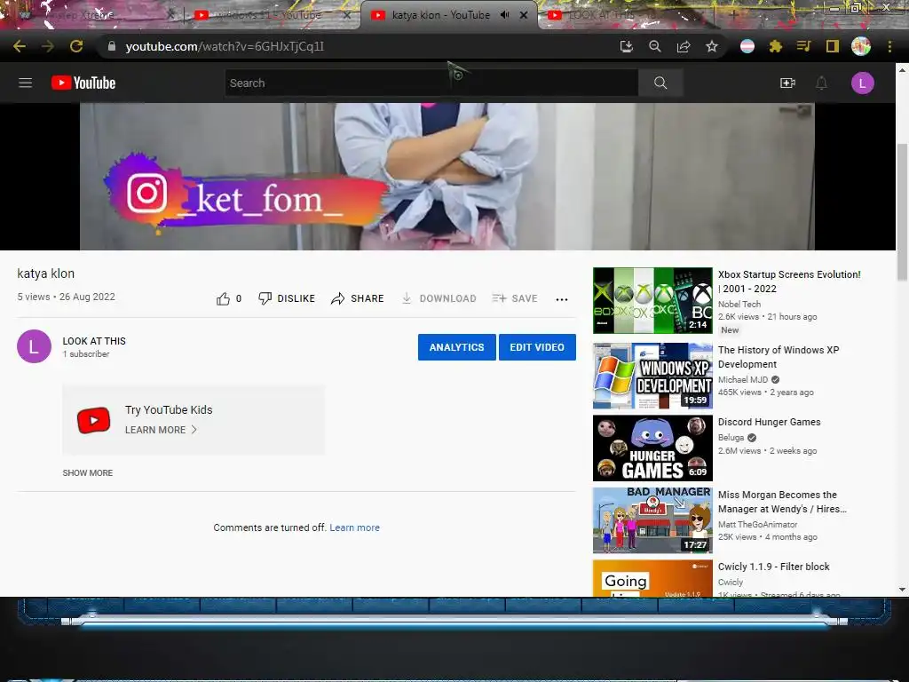Open the YouTube account avatar L

863,83
